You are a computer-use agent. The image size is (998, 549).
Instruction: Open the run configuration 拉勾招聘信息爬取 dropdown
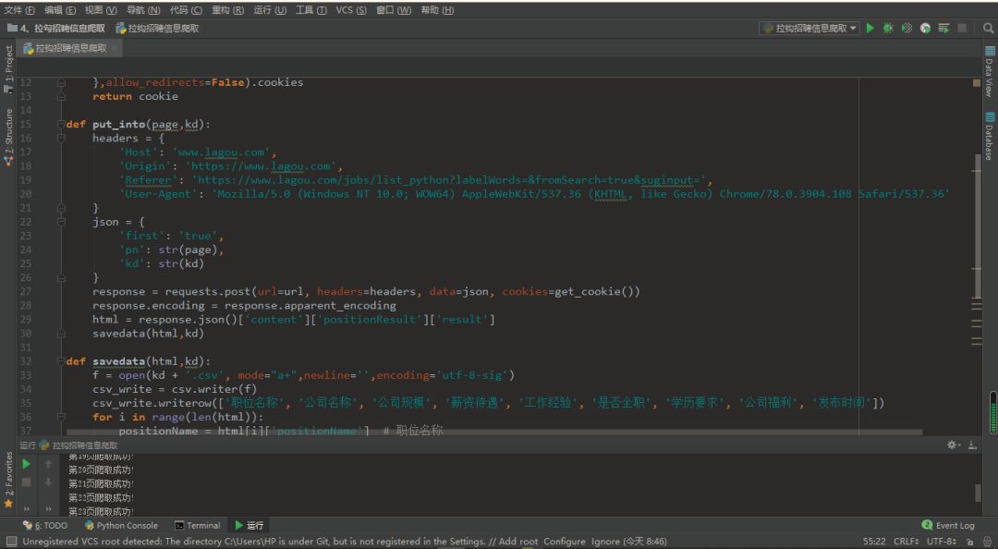coord(809,28)
